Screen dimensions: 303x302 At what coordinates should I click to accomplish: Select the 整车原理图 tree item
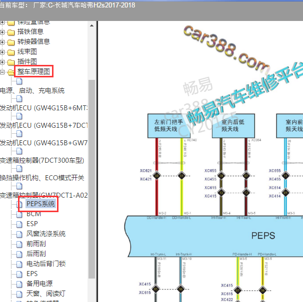pos(33,71)
